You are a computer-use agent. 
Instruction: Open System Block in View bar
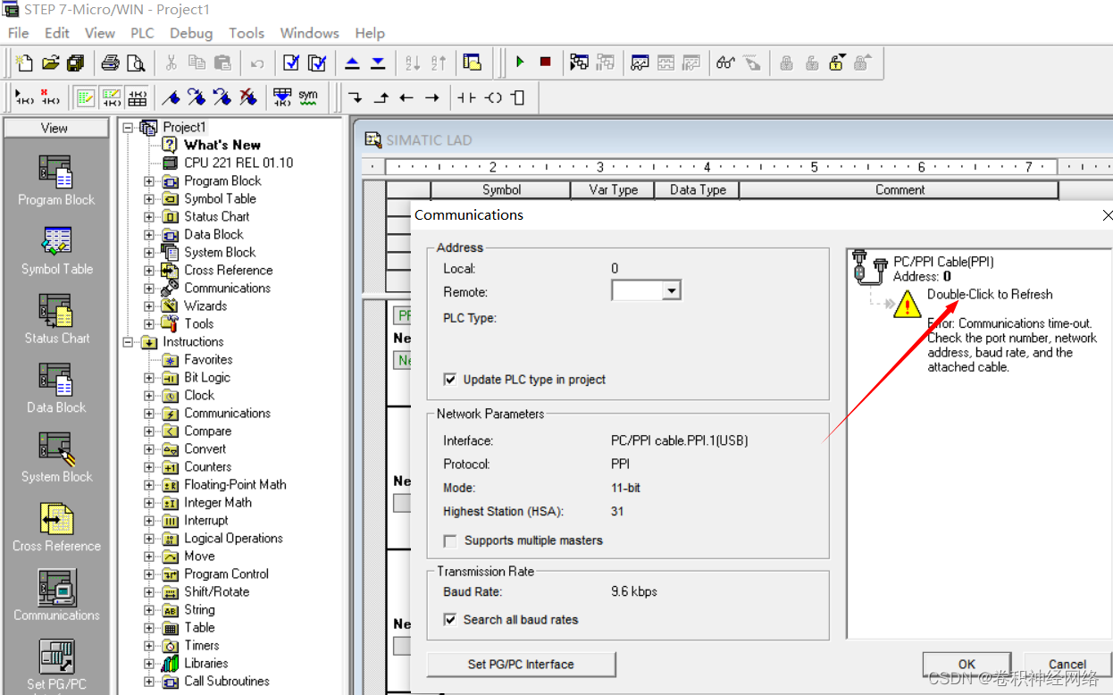(x=56, y=458)
